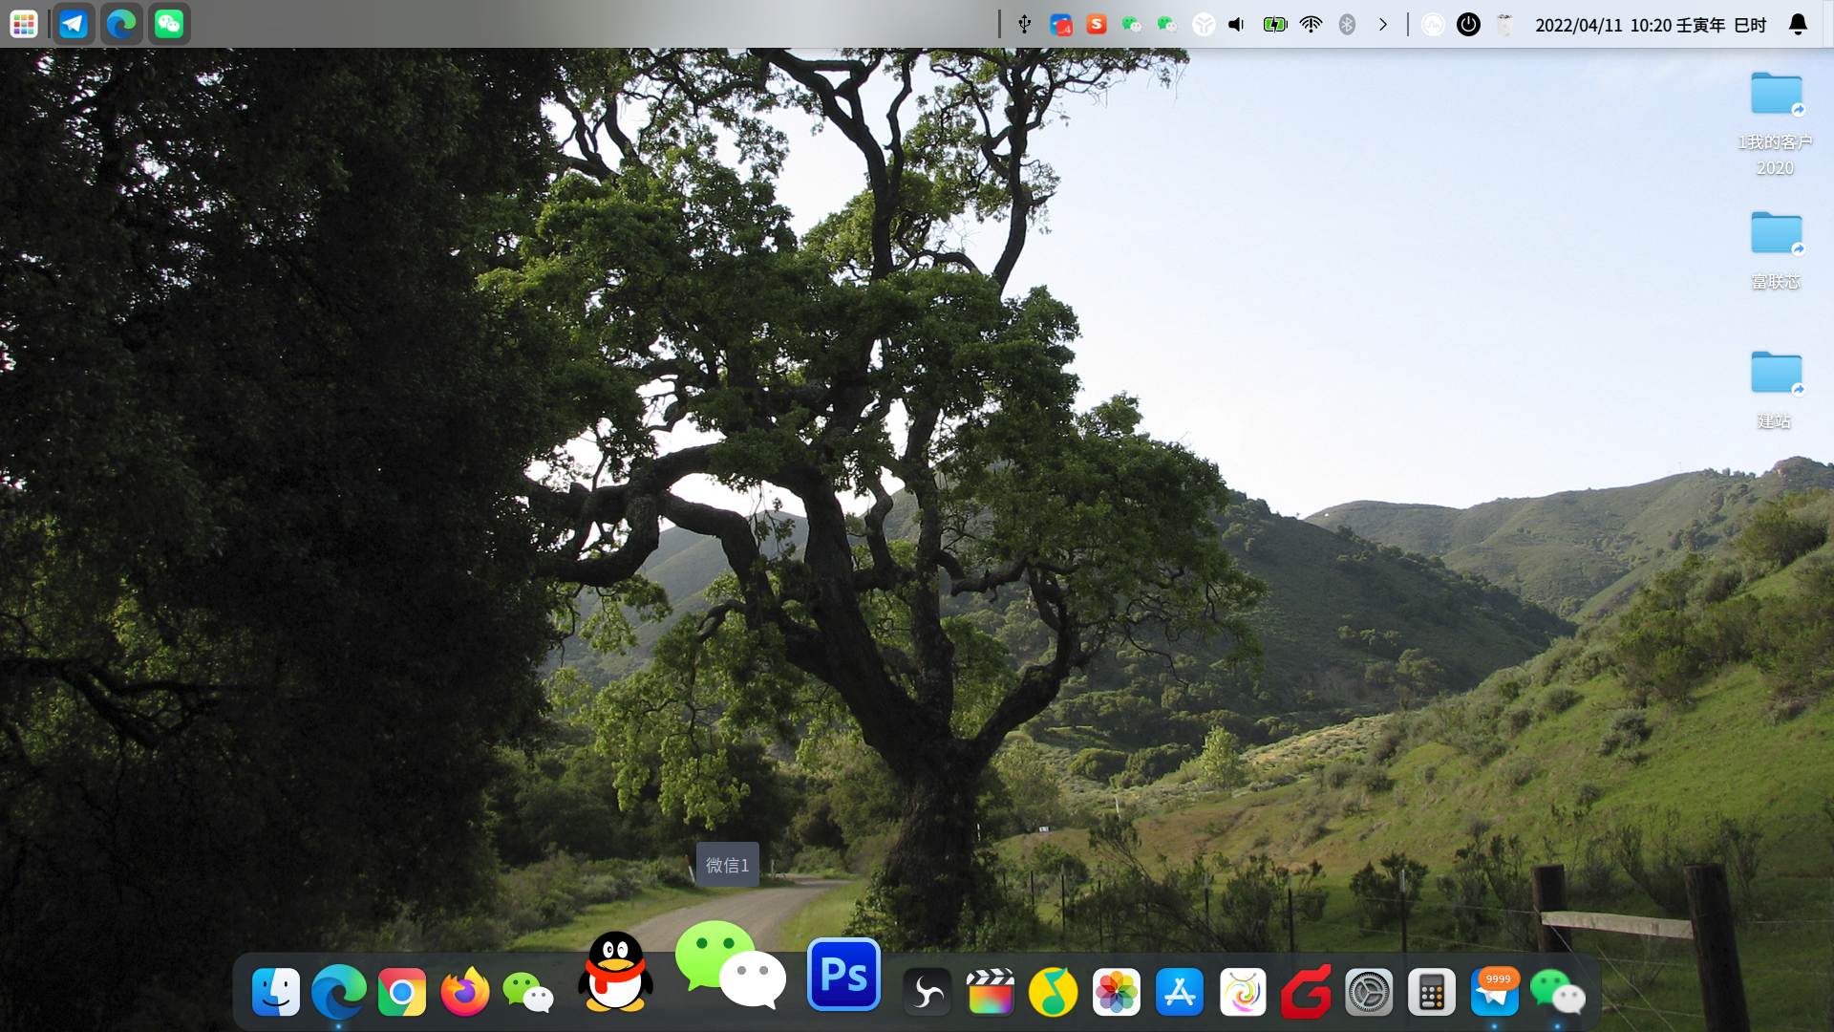Open the magnified WeChat icon labeled 微信1
Image resolution: width=1834 pixels, height=1032 pixels.
pos(731,965)
